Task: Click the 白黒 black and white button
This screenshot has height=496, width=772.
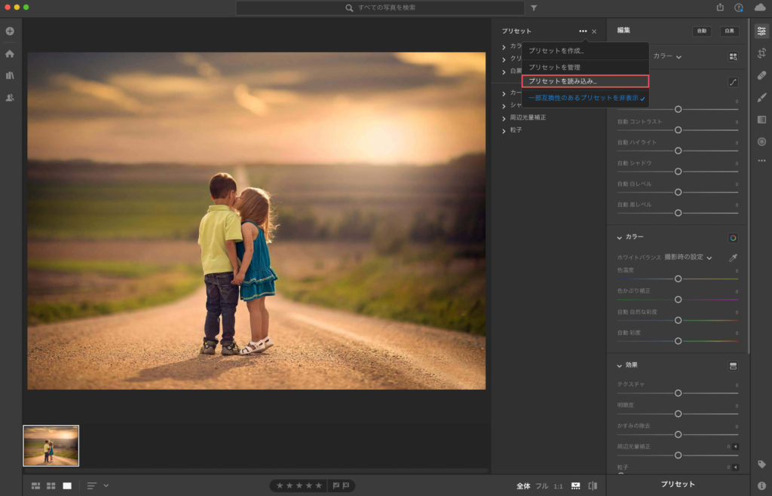Action: (x=729, y=31)
